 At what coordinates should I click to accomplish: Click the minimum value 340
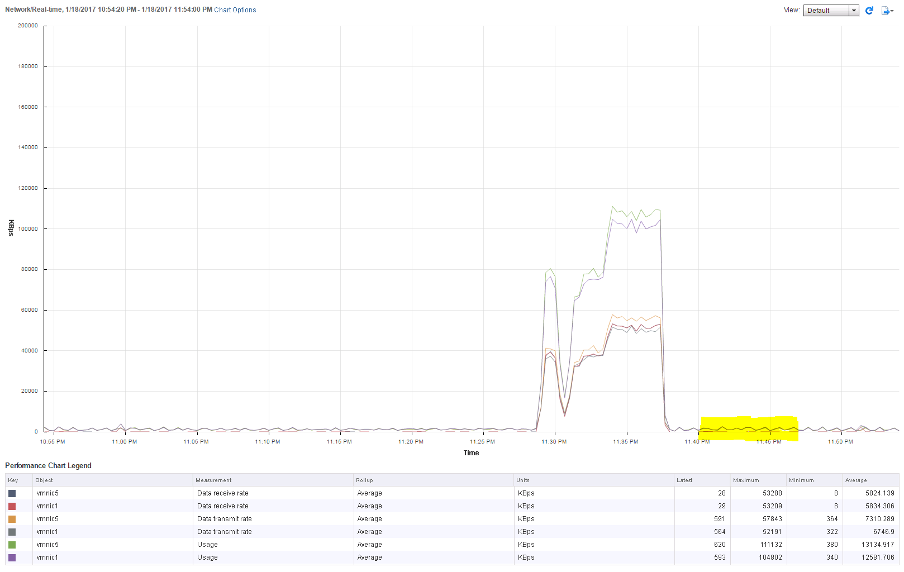point(832,557)
